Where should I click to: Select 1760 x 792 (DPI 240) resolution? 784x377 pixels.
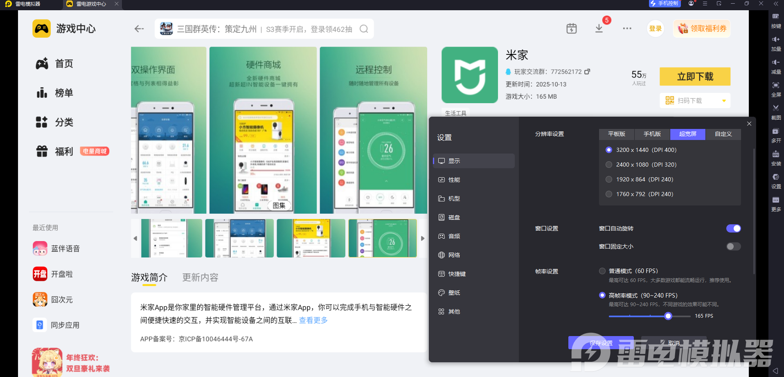click(x=609, y=194)
